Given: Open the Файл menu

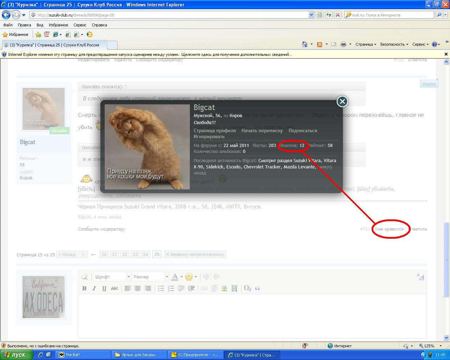Looking at the screenshot, I should click(8, 25).
